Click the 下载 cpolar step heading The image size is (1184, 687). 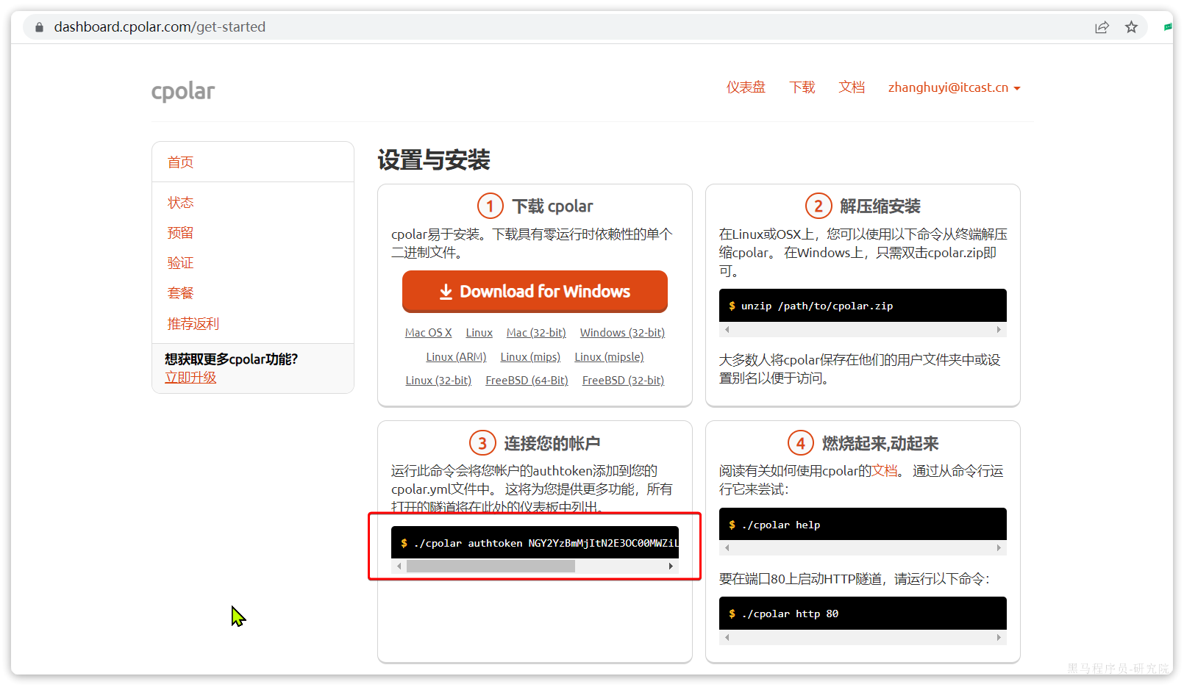click(552, 206)
